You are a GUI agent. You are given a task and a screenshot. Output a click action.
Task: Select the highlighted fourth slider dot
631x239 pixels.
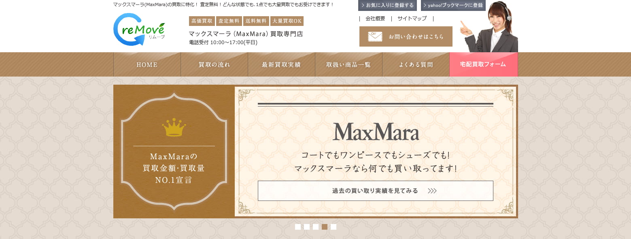coord(325,227)
